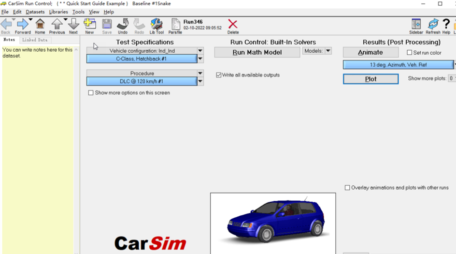Switch to the Linked Data tab
The image size is (456, 254).
tap(35, 40)
